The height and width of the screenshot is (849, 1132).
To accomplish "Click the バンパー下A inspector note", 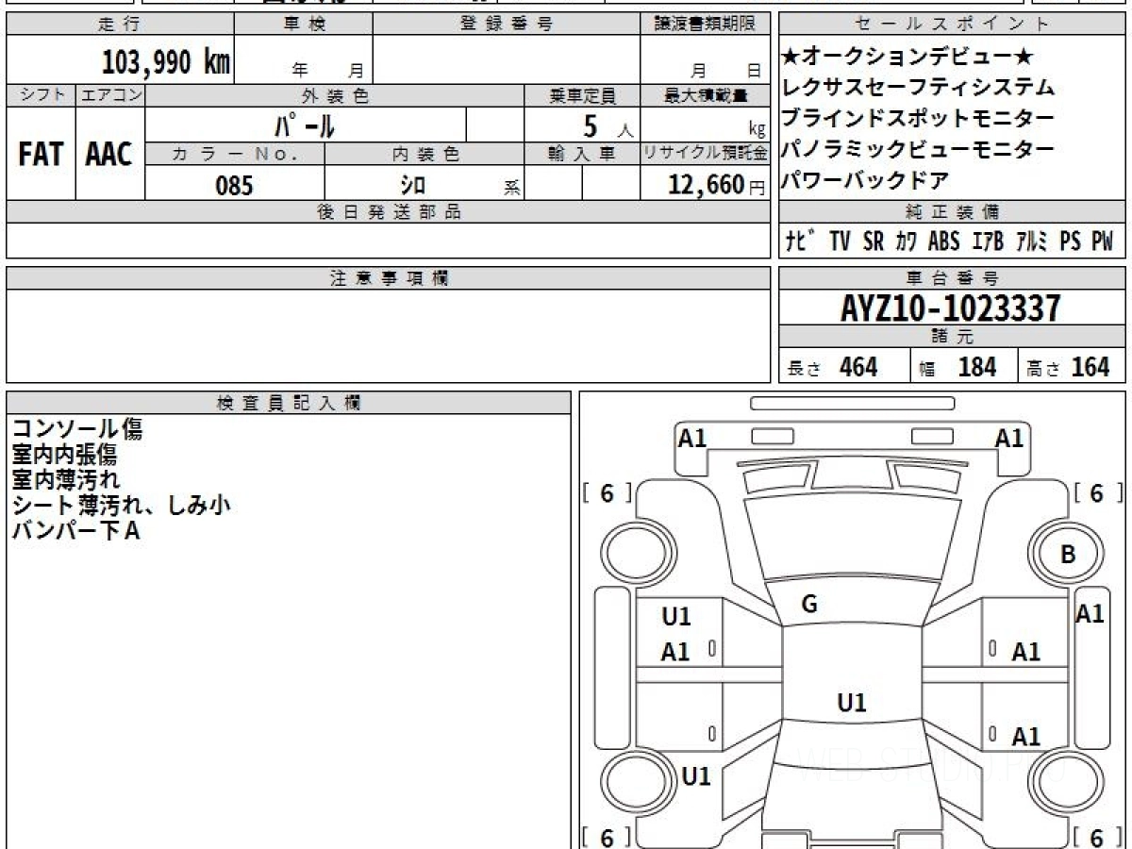I will coord(75,531).
